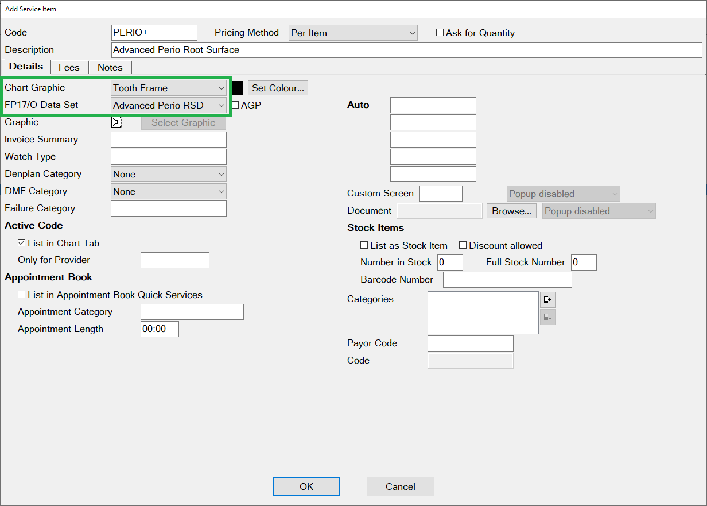Browse for a document
707x506 pixels.
pos(512,211)
